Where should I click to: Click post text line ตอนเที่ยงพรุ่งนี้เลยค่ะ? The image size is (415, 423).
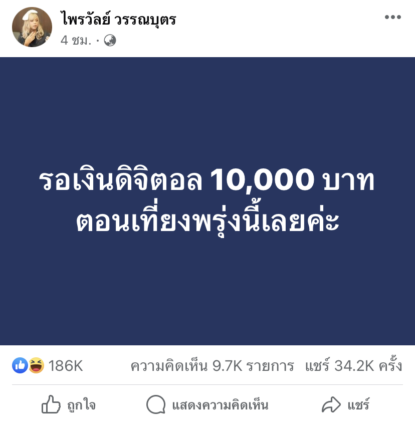tap(207, 219)
